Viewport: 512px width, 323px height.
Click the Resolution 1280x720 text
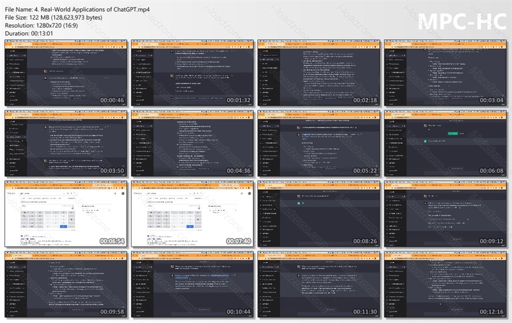tap(42, 26)
